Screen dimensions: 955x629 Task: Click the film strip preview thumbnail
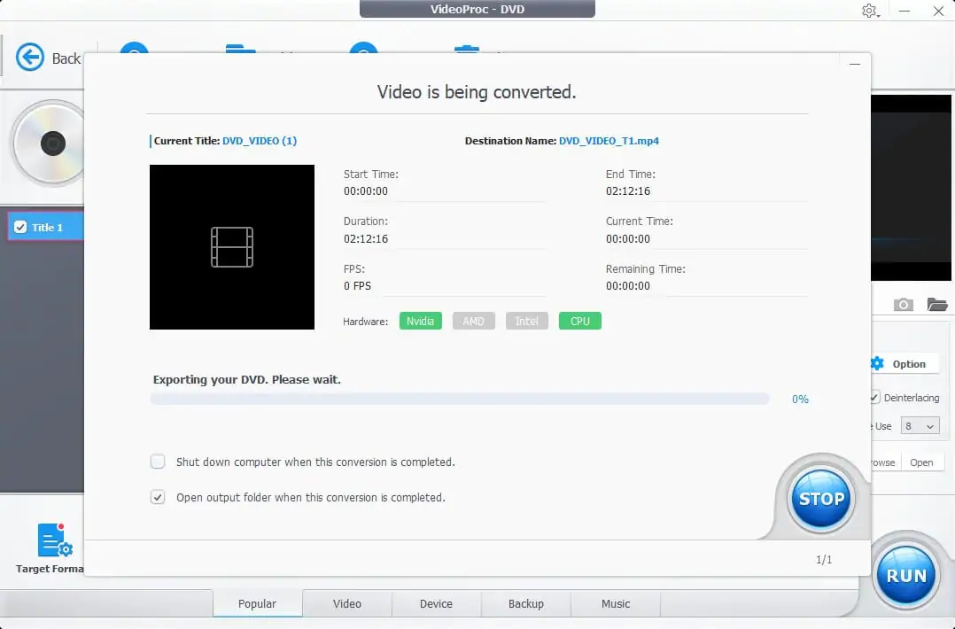coord(232,247)
